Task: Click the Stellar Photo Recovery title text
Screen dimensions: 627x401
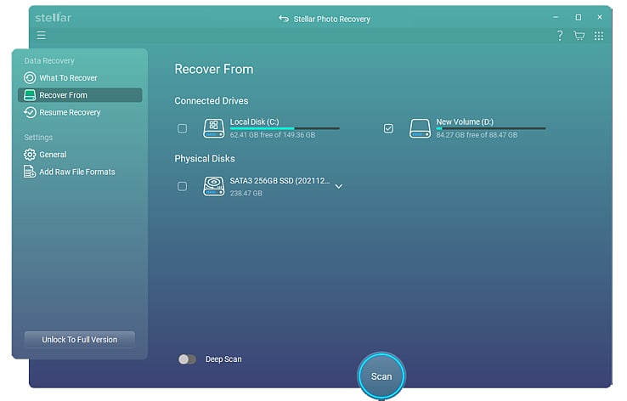Action: point(332,19)
